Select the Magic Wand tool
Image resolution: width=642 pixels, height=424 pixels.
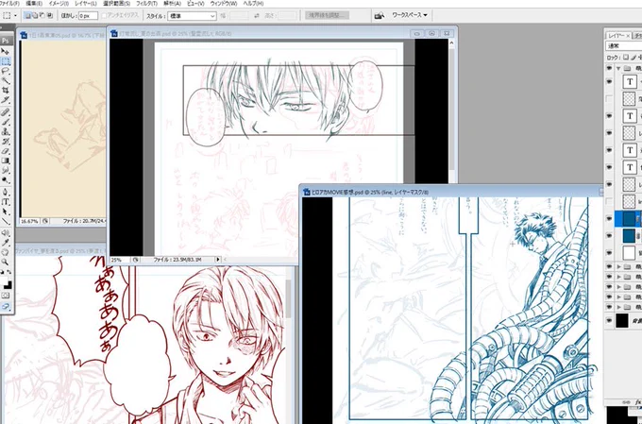[6, 80]
